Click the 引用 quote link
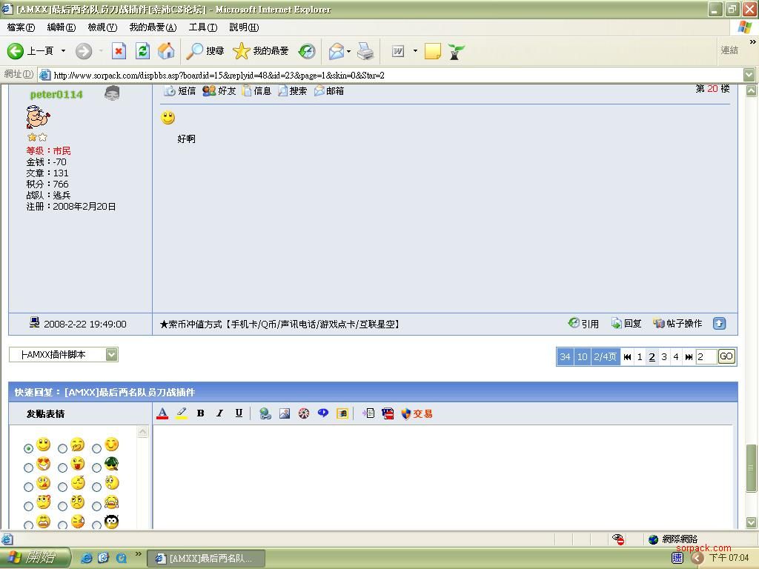Screen dimensions: 759x569 point(584,324)
